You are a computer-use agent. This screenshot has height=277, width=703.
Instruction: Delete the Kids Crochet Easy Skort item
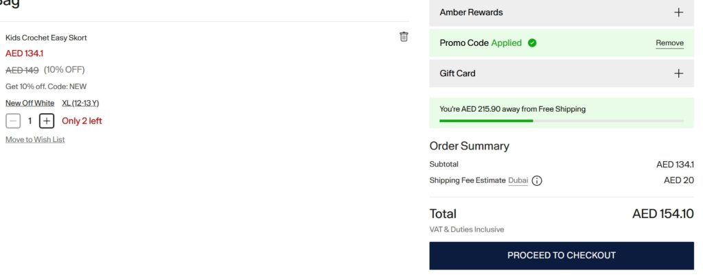point(404,37)
